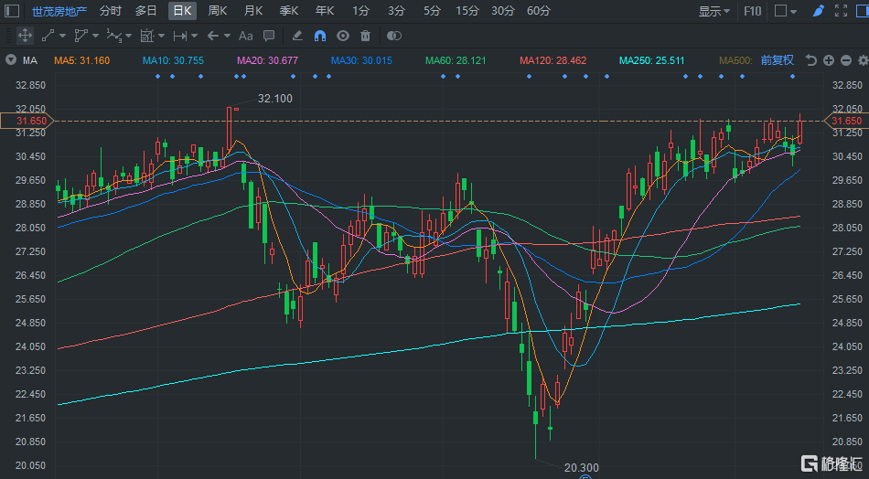Image resolution: width=869 pixels, height=479 pixels.
Task: Switch to the 60分 period tab
Action: (539, 11)
